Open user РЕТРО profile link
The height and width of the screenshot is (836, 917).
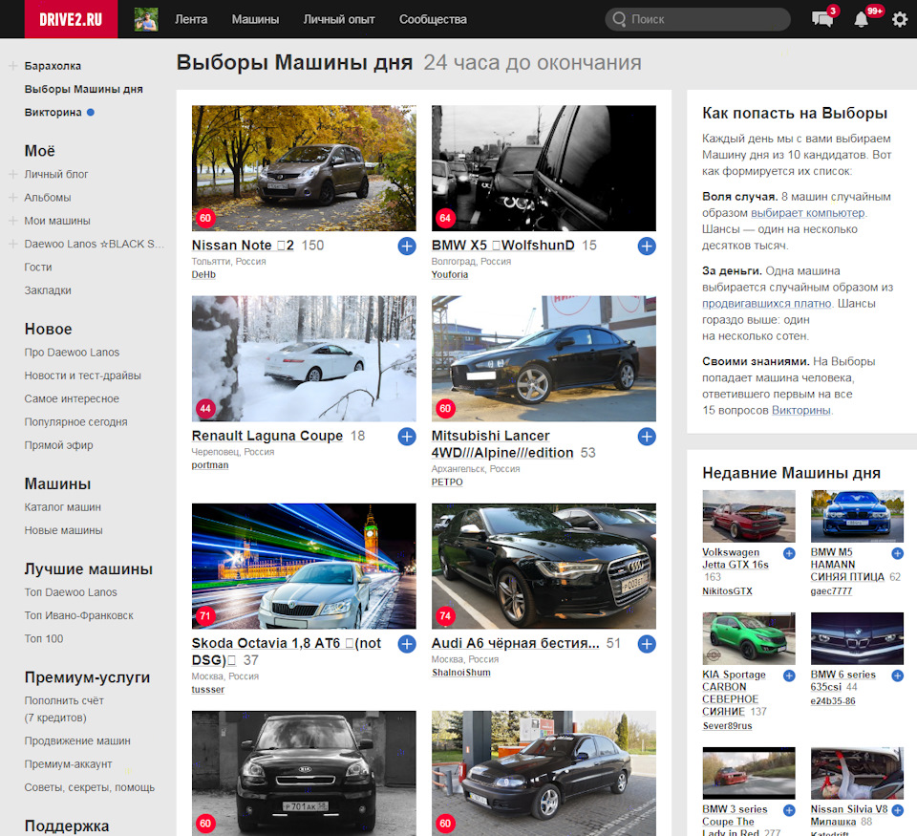pyautogui.click(x=447, y=482)
